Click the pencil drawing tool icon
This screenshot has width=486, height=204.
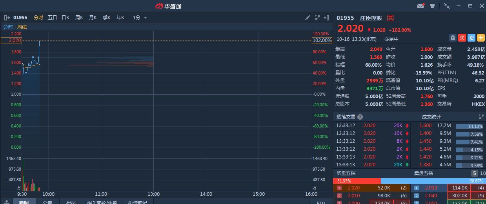pyautogui.click(x=308, y=18)
